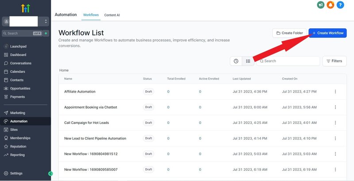
Task: Click Active Enrolled 0 for Call Campaign row
Action: click(200, 123)
